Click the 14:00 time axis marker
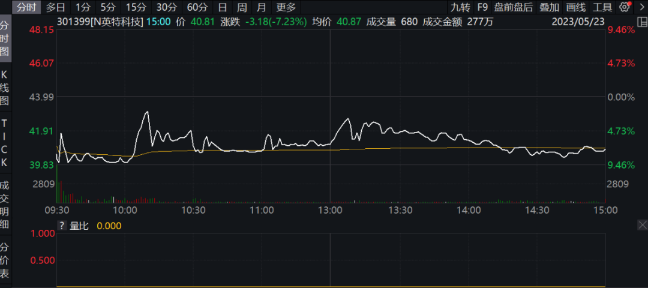This screenshot has height=288, width=648. [x=469, y=211]
